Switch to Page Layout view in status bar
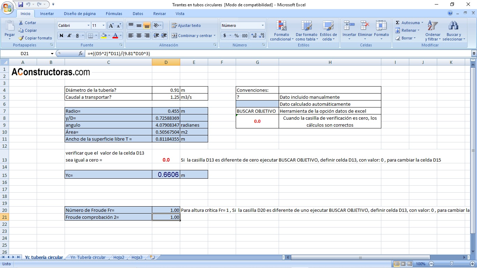The height and width of the screenshot is (268, 477). 403,264
